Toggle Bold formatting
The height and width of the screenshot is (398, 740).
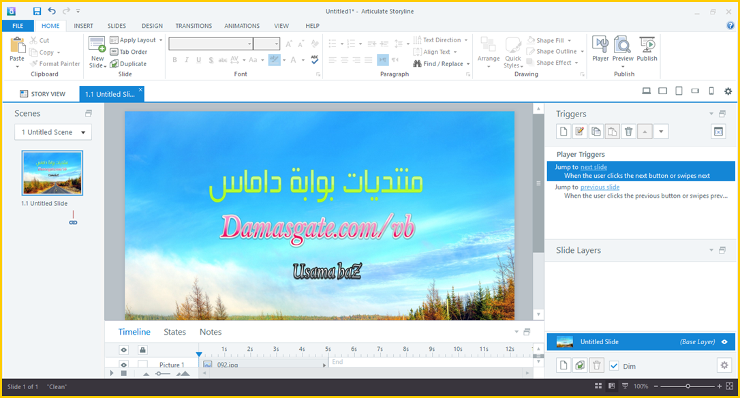point(174,60)
